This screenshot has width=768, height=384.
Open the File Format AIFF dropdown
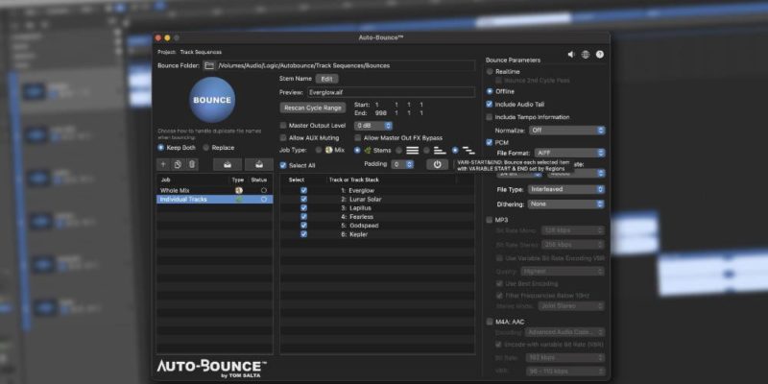[569, 153]
